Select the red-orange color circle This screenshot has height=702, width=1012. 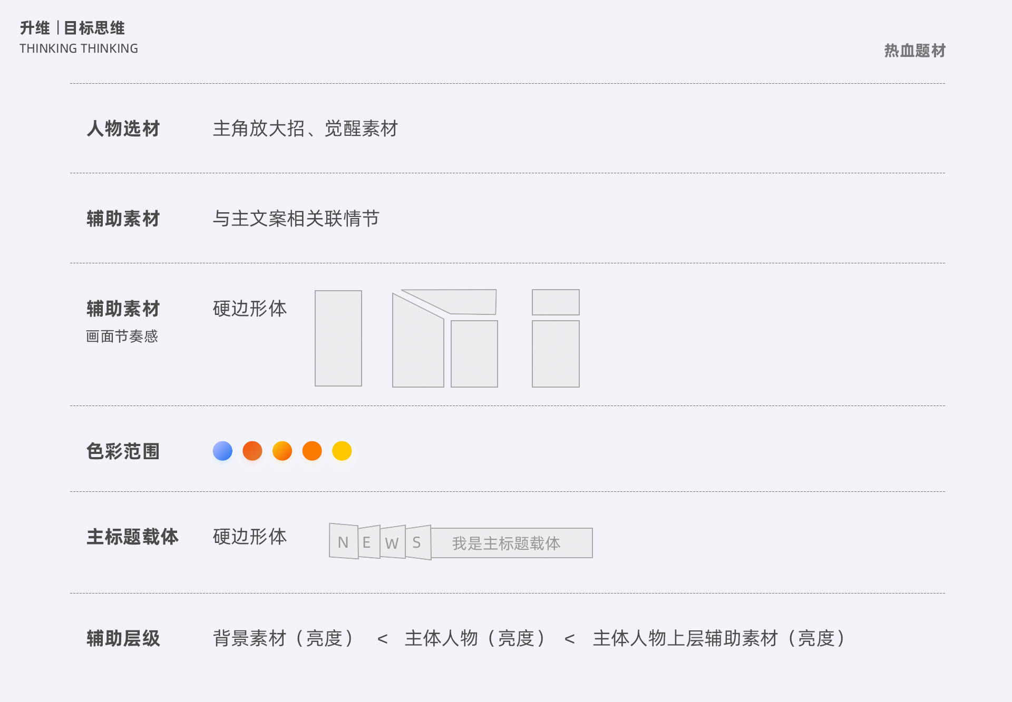click(x=252, y=451)
